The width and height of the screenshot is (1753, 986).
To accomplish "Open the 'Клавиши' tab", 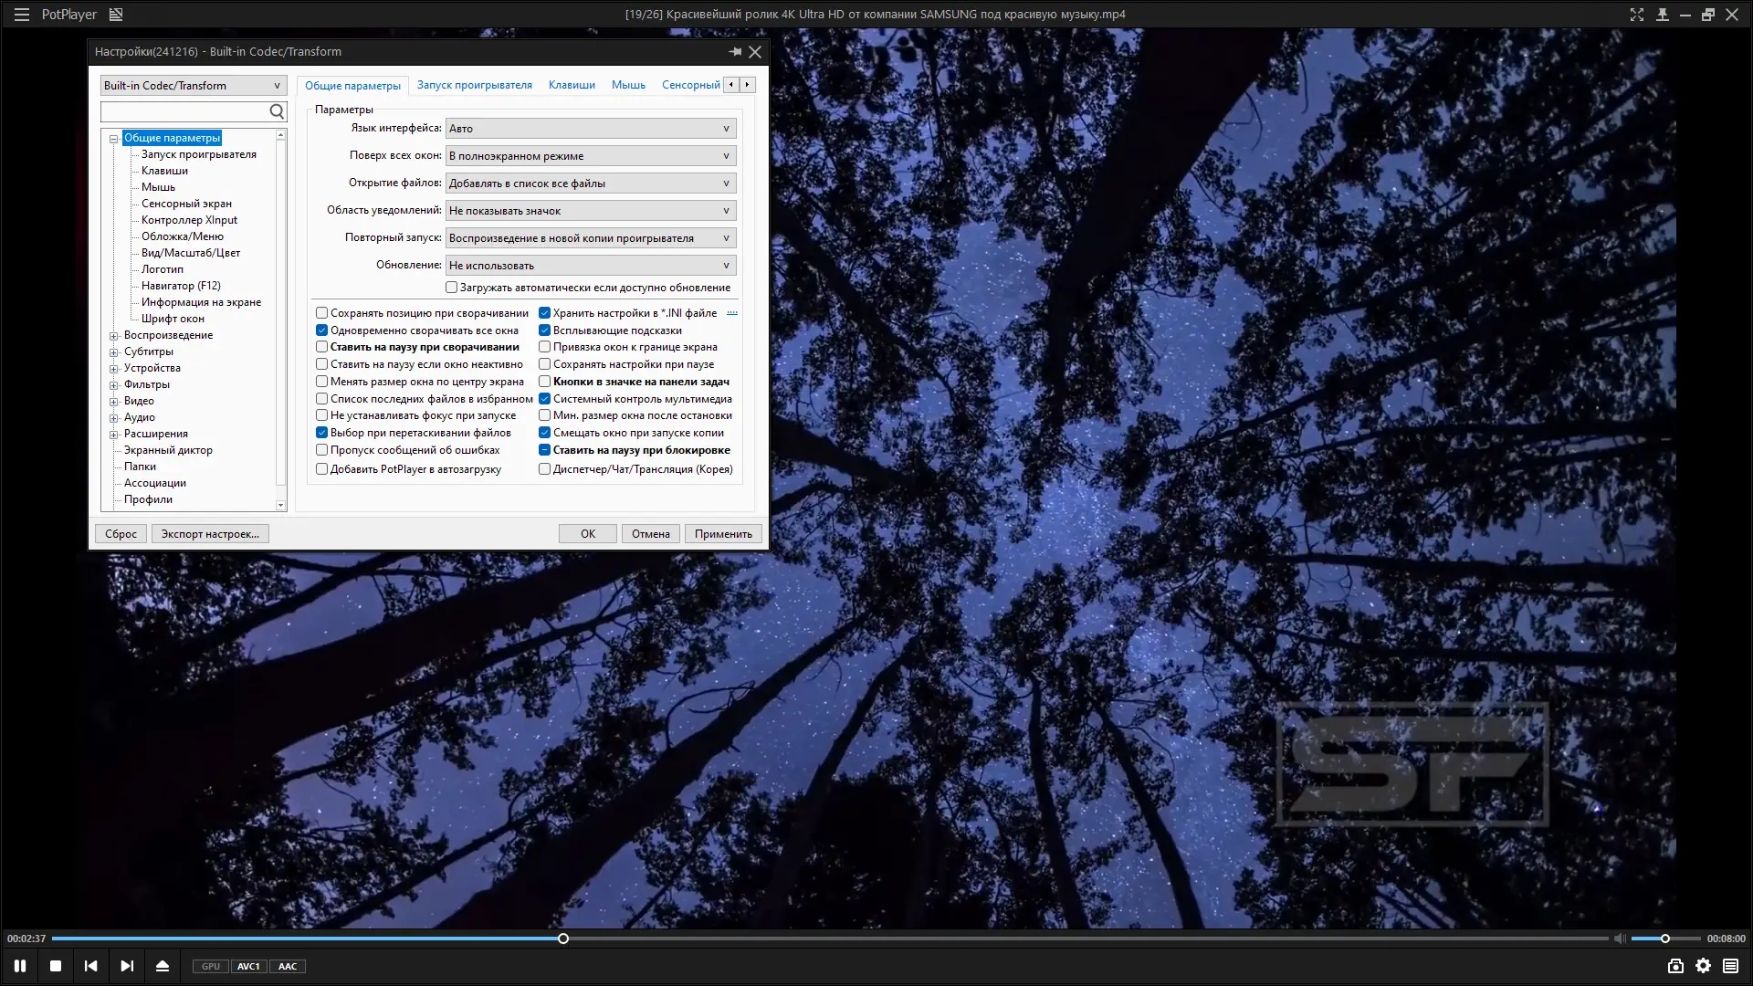I will pos(572,85).
